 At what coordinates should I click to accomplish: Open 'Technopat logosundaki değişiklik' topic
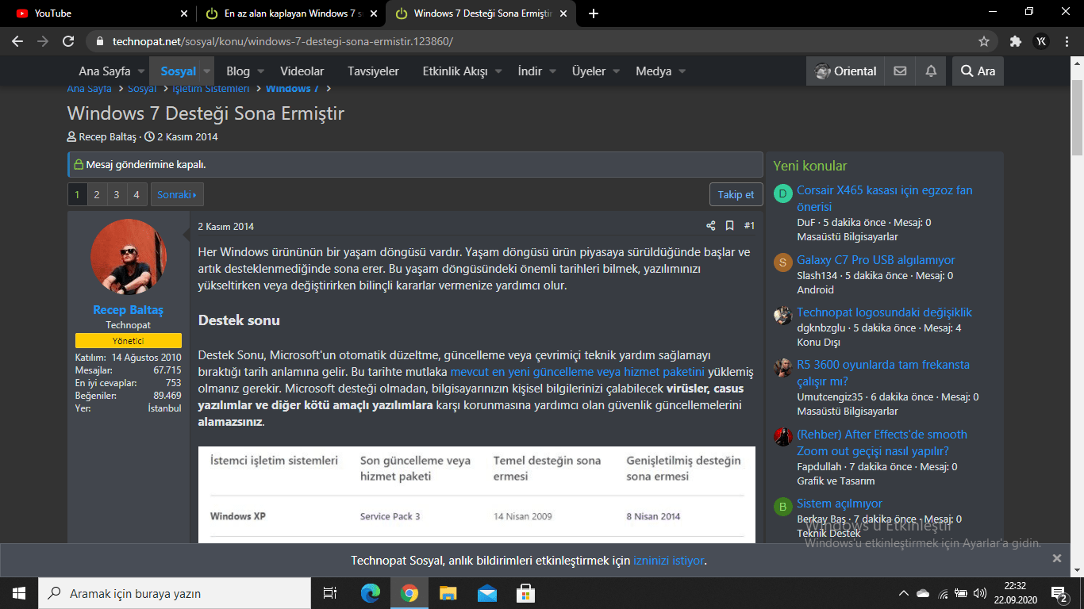tap(884, 312)
